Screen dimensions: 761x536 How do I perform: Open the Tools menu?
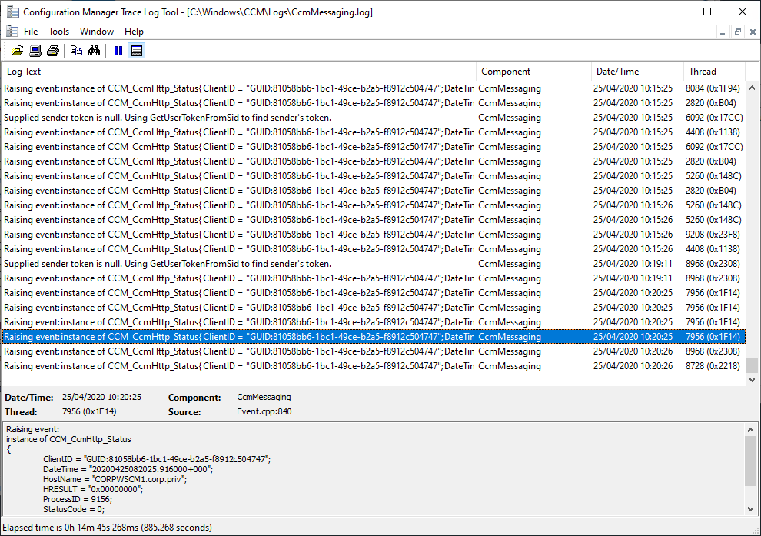point(58,32)
